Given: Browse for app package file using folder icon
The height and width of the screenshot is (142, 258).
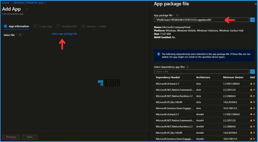Looking at the screenshot, I should [x=252, y=20].
